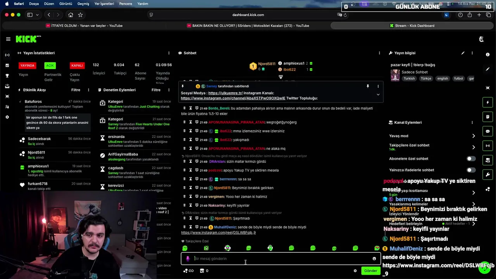Screen dimensions: 496x279
Task: Open the settings gear sidebar icon
Action: [x=7, y=117]
